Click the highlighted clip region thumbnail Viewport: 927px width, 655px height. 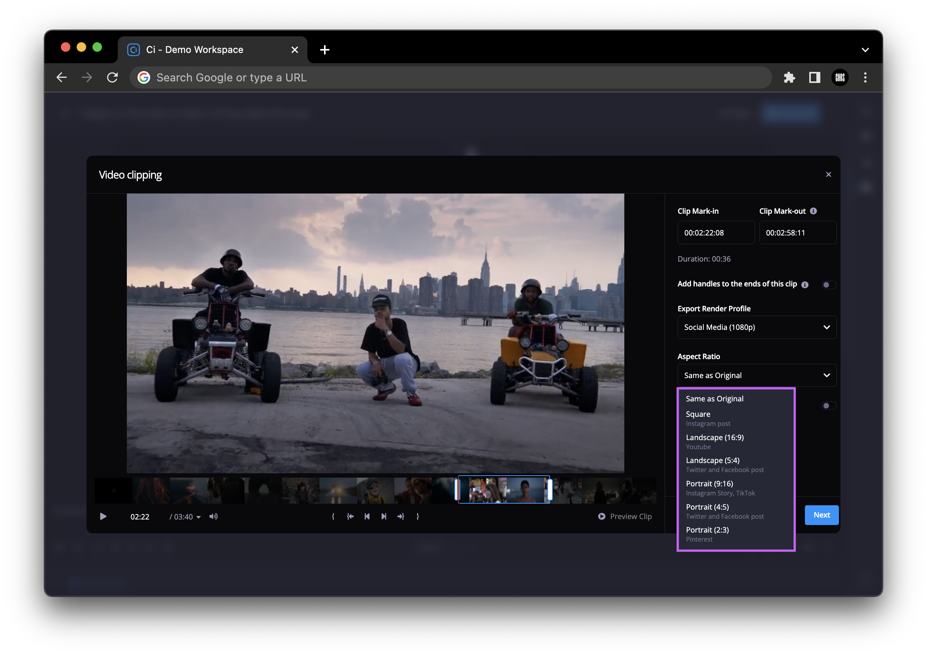click(x=503, y=489)
